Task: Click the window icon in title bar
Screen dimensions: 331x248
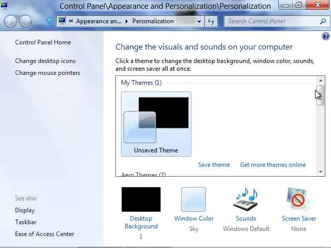Action: [4, 5]
